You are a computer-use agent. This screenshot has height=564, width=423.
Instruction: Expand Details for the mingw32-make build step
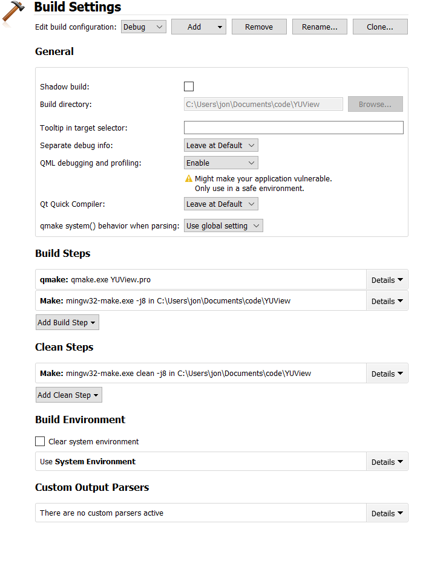(387, 300)
